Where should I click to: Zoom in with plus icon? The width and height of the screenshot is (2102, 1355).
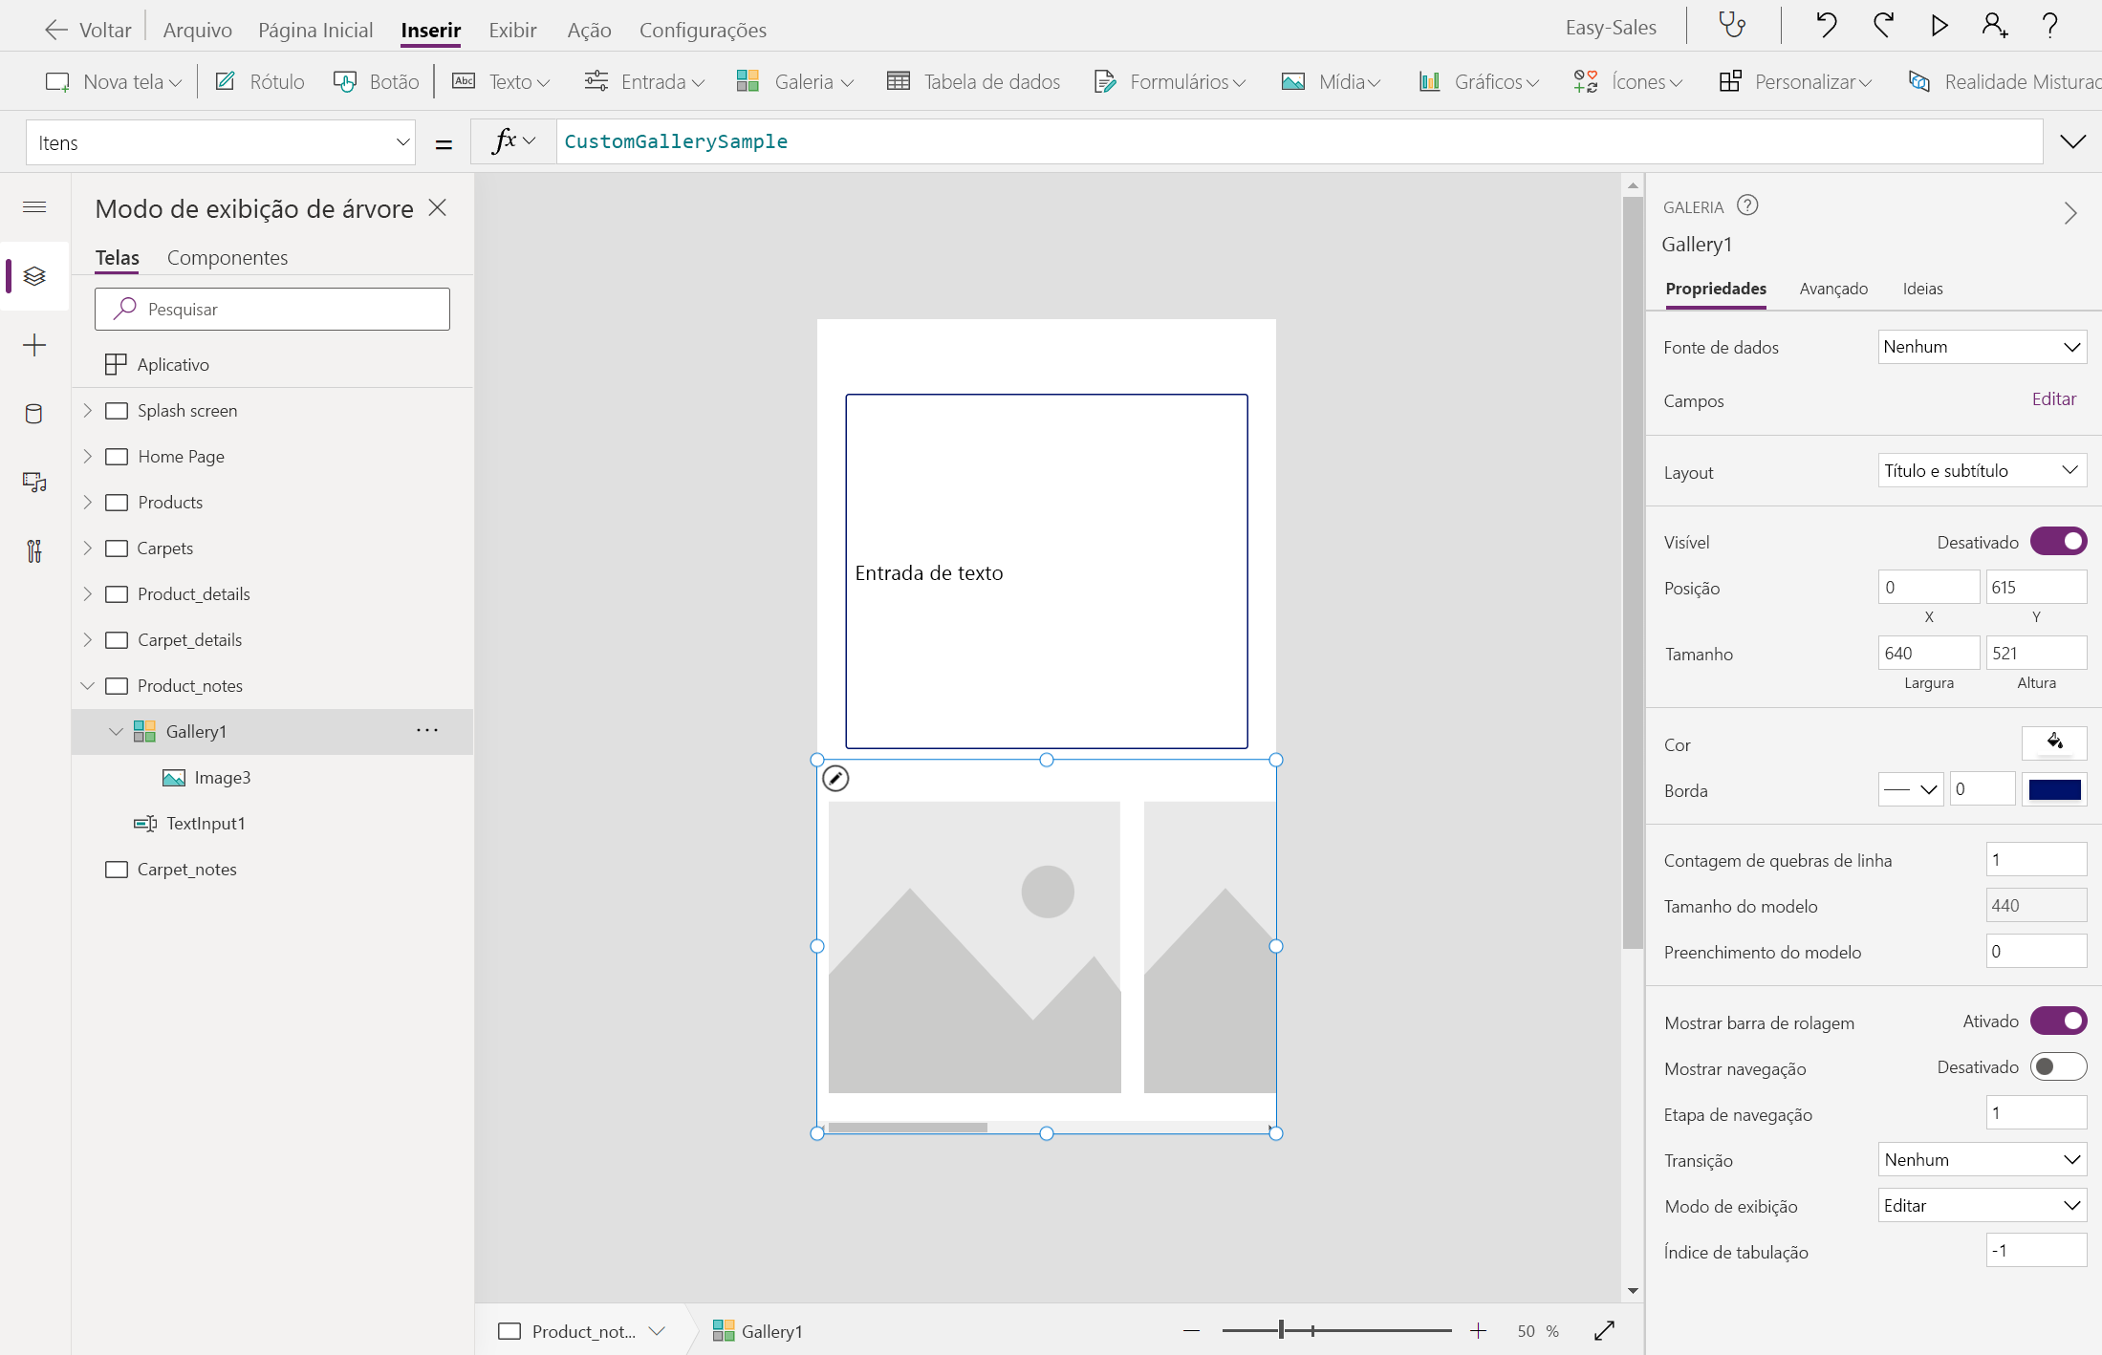coord(1478,1331)
